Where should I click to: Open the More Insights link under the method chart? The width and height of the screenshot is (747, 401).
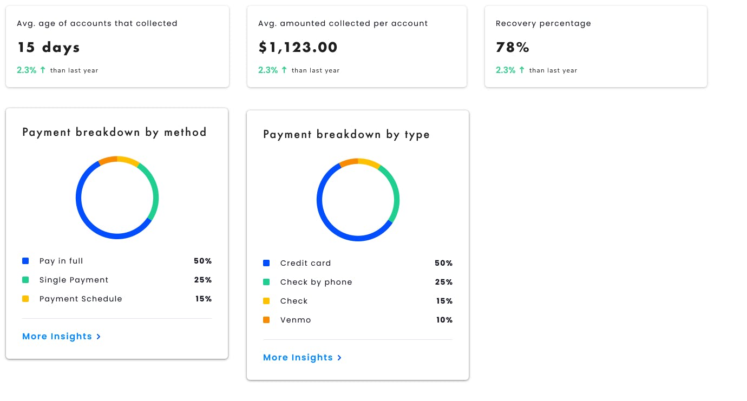(x=57, y=337)
